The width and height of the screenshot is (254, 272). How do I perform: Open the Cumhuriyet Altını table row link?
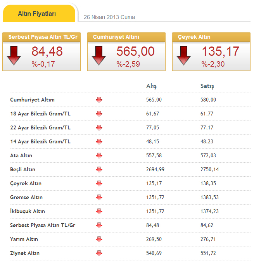point(32,100)
